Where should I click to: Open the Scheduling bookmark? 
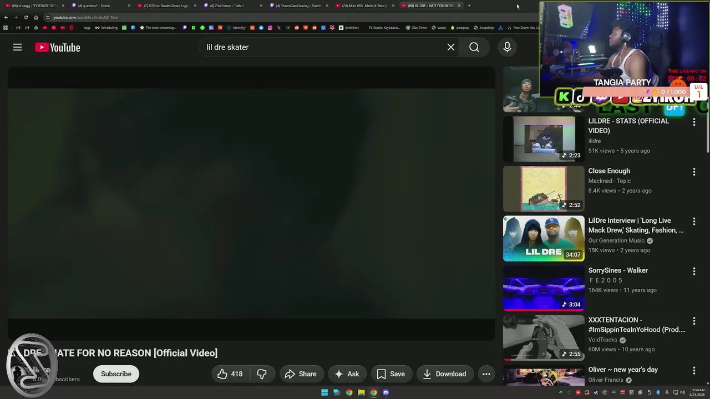tap(106, 28)
